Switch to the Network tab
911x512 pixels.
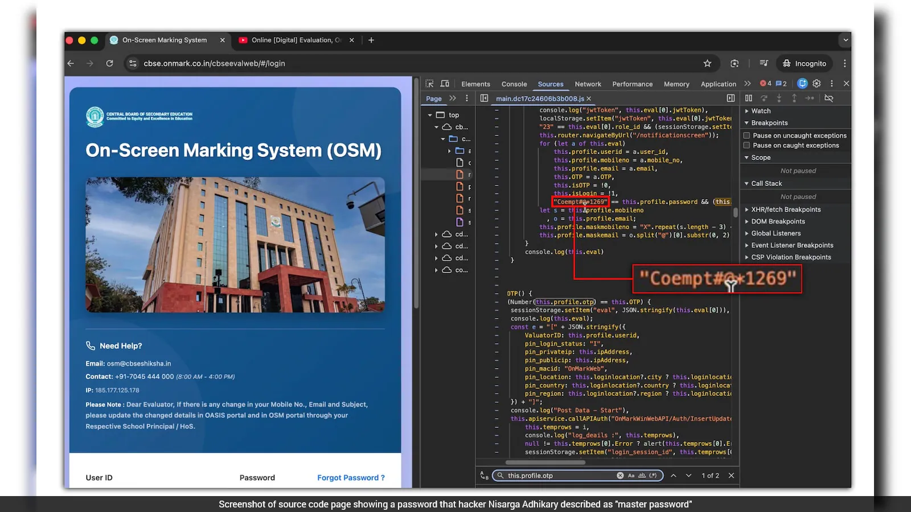(x=588, y=84)
